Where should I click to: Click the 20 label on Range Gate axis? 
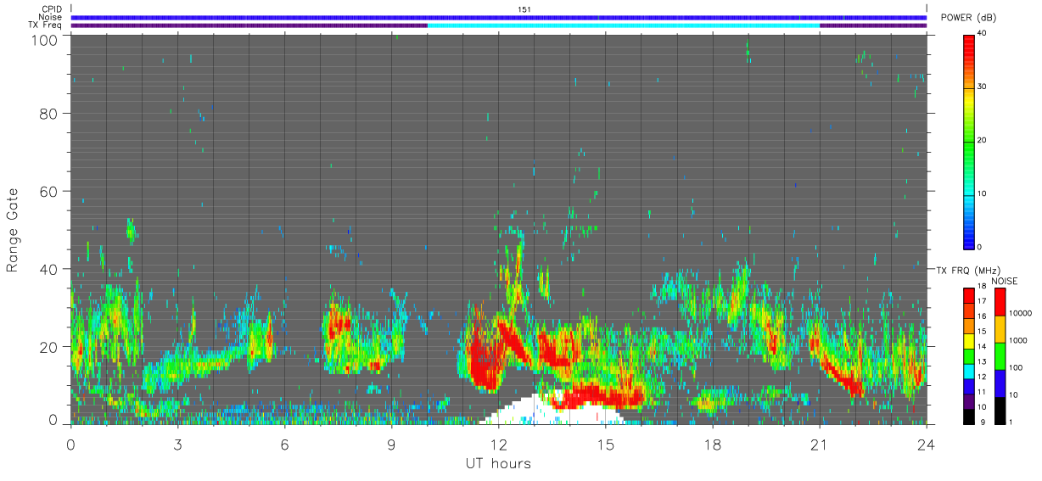coord(50,347)
